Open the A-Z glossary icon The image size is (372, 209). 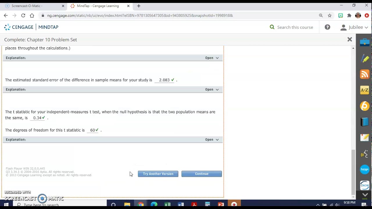[x=364, y=90]
